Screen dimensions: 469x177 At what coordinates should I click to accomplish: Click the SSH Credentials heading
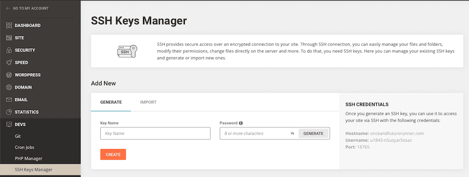pos(367,104)
